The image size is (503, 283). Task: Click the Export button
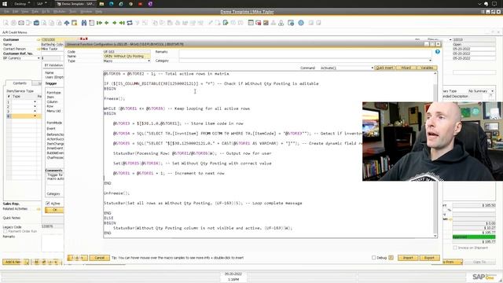[x=429, y=258]
